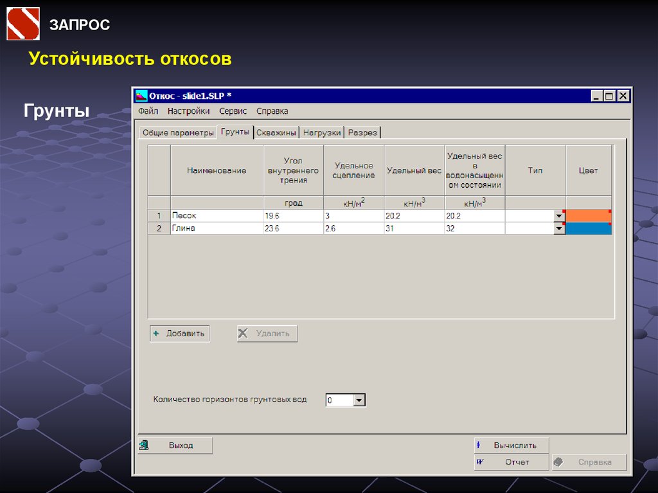Click the Добавить button to add soil

pos(179,334)
